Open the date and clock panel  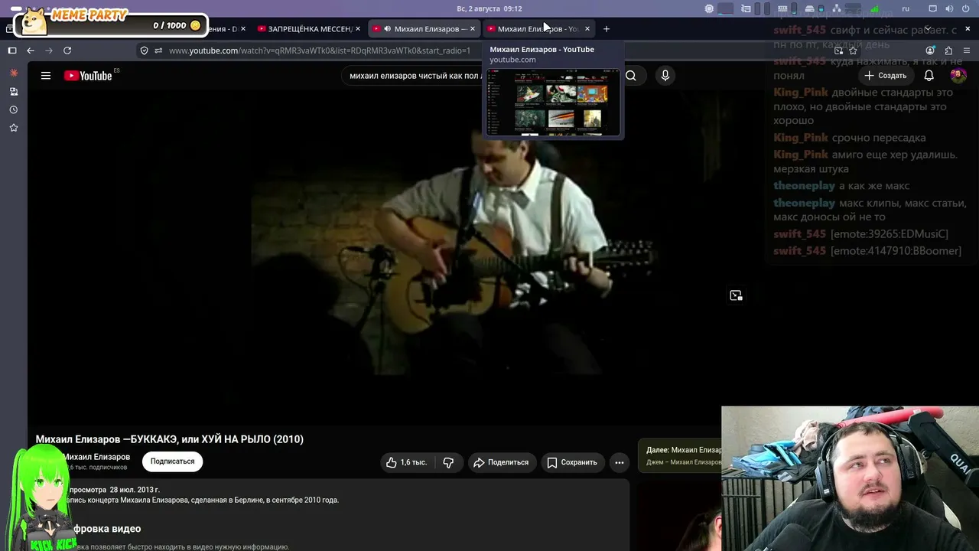coord(489,8)
